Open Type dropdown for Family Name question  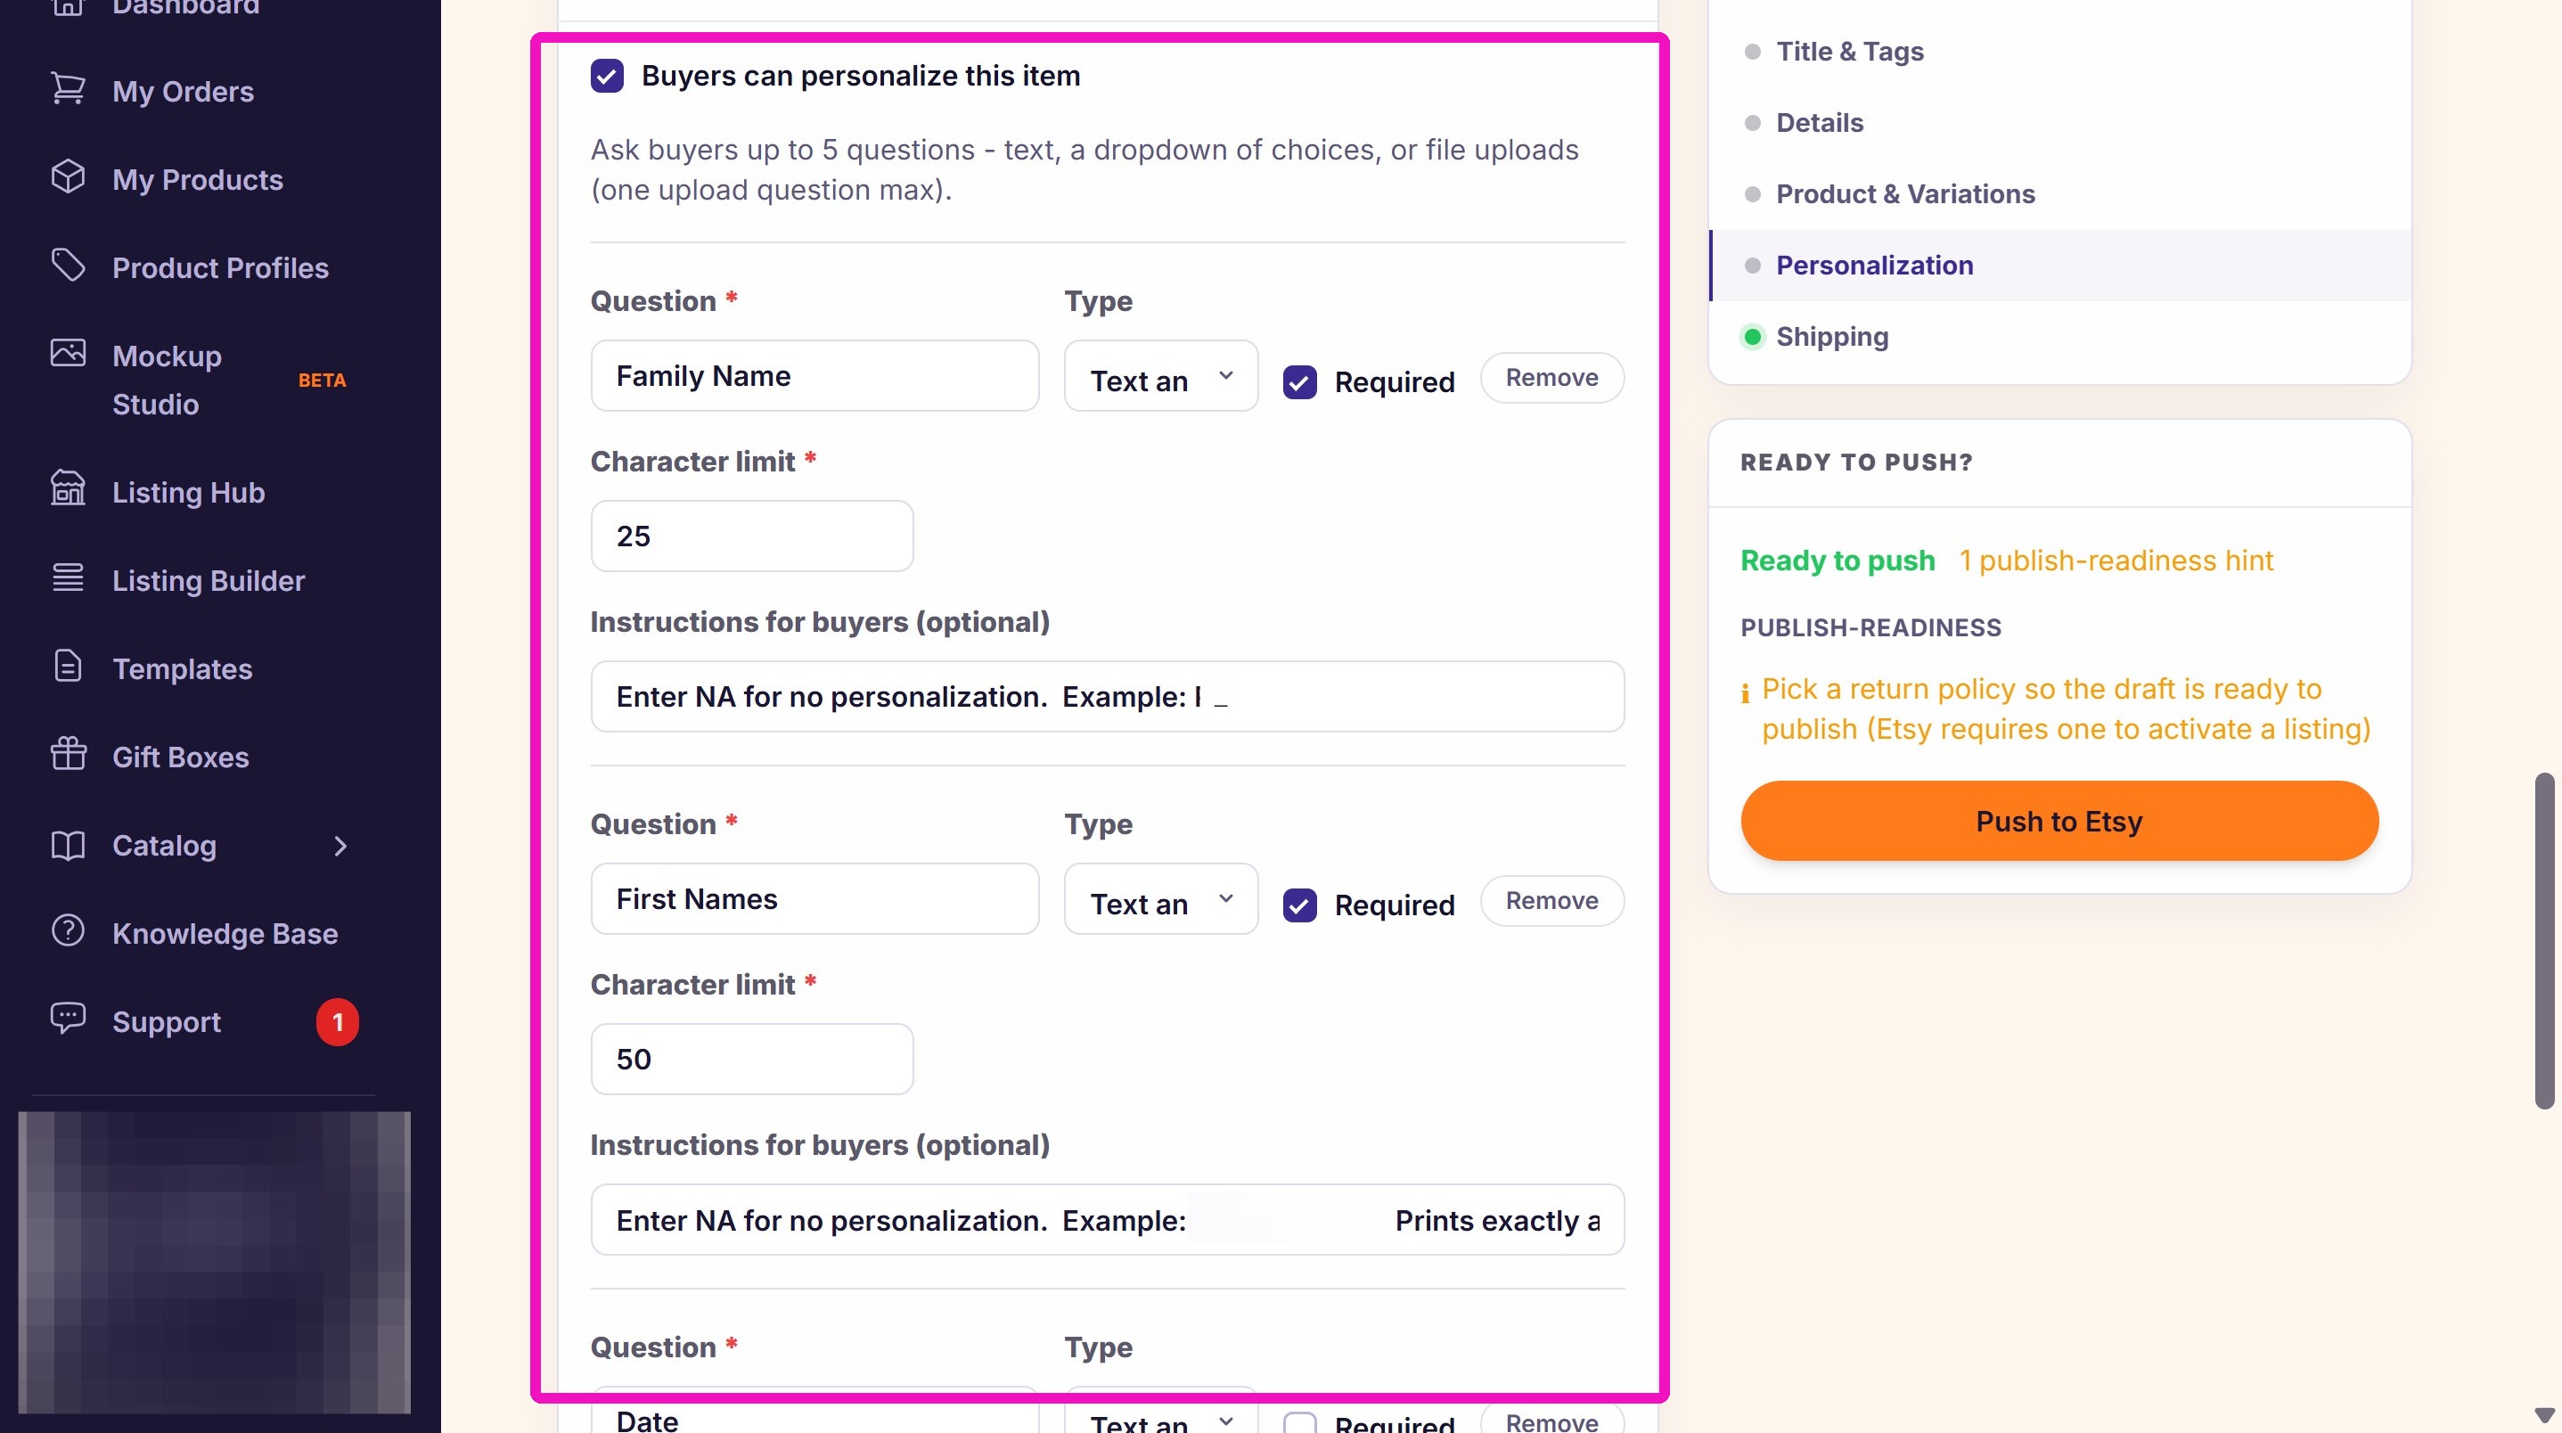point(1160,377)
